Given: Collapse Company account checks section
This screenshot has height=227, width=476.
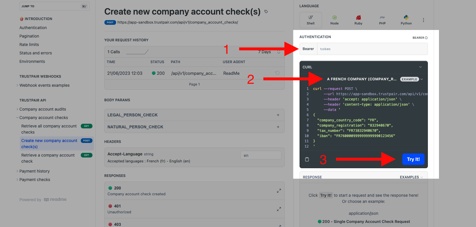Looking at the screenshot, I should coord(17,118).
